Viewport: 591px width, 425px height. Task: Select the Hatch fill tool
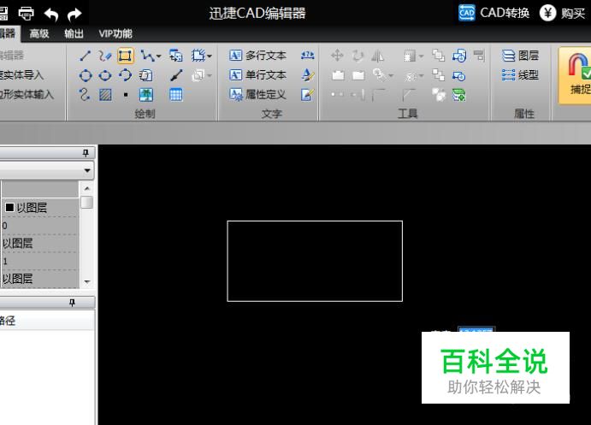pos(105,95)
